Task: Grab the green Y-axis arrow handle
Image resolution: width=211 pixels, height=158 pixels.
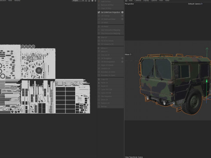Action: coord(207,81)
